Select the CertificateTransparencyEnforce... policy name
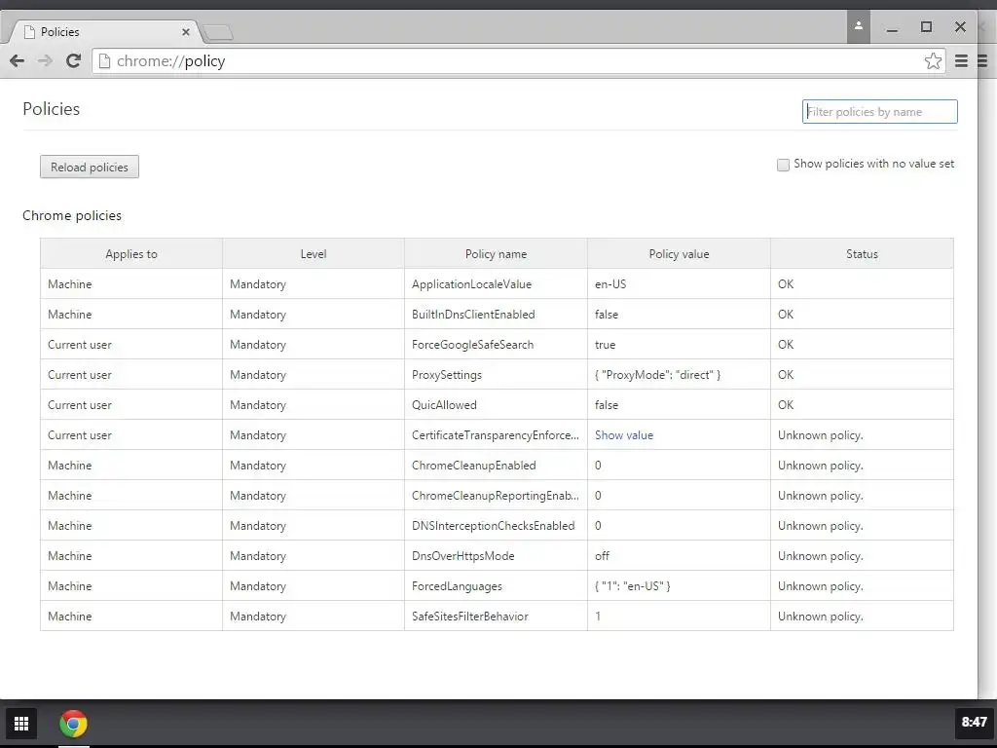 [x=496, y=435]
